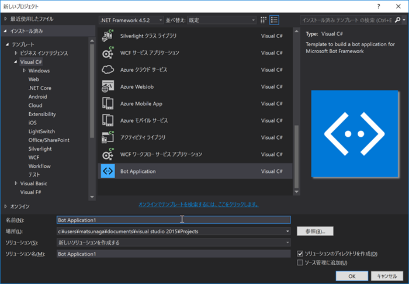The height and width of the screenshot is (284, 409).
Task: Click template list scroll up arrow
Action: click(x=297, y=32)
